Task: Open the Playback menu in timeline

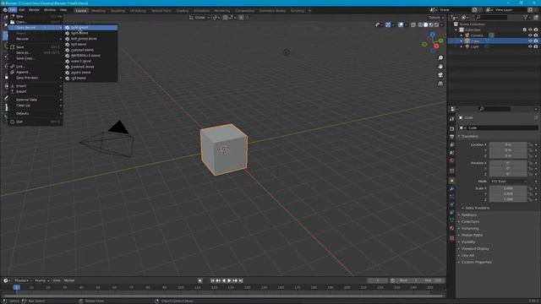Action: click(x=22, y=280)
